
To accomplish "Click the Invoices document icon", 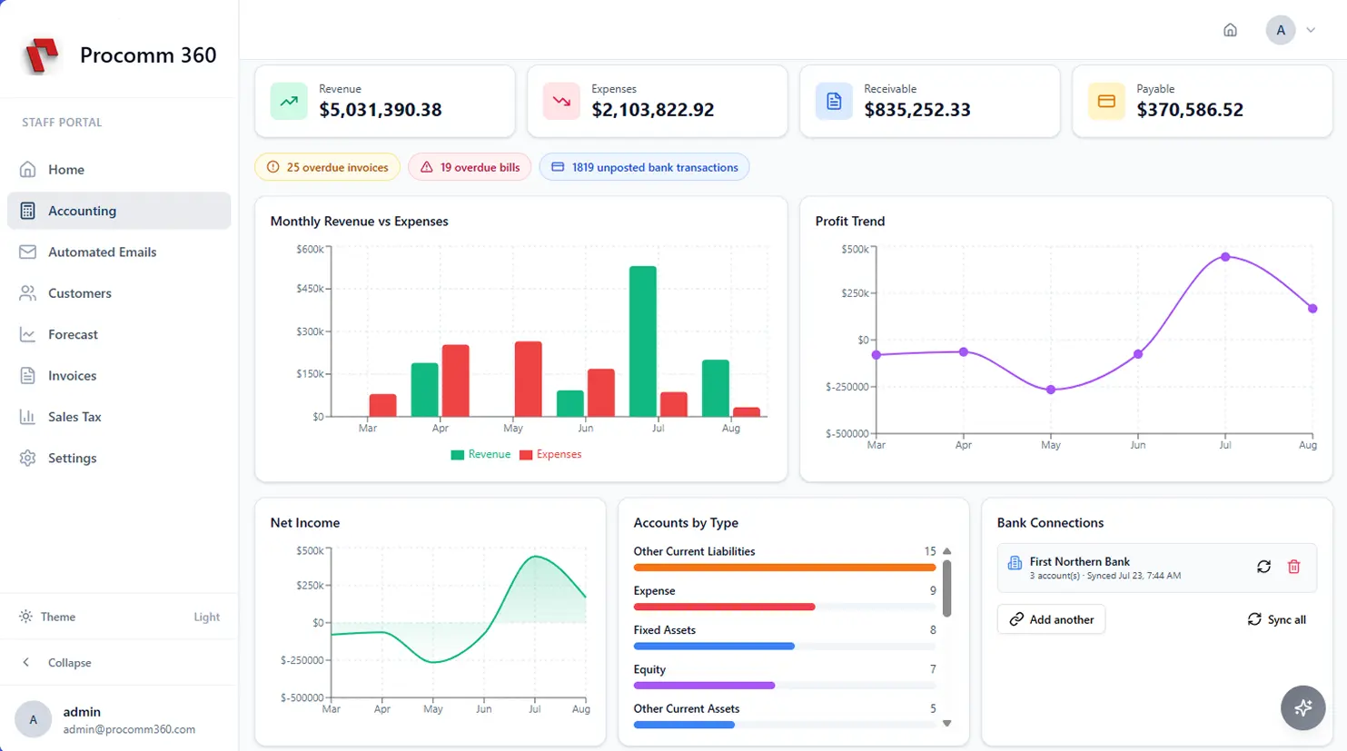I will (x=28, y=375).
